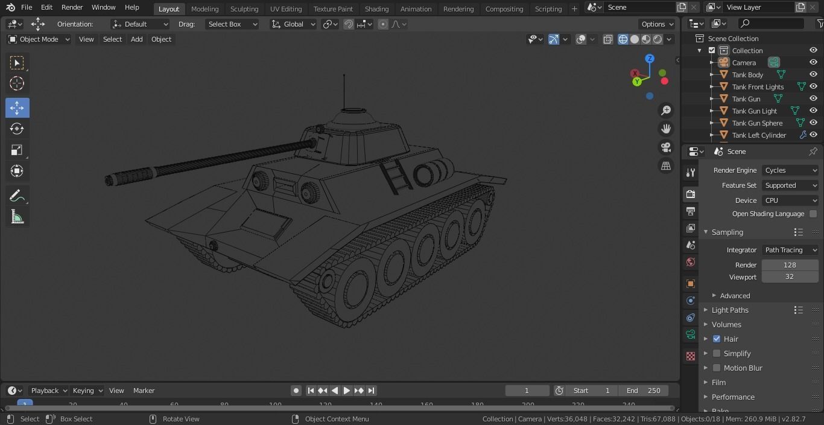Open the Feature Set dropdown

click(x=790, y=185)
